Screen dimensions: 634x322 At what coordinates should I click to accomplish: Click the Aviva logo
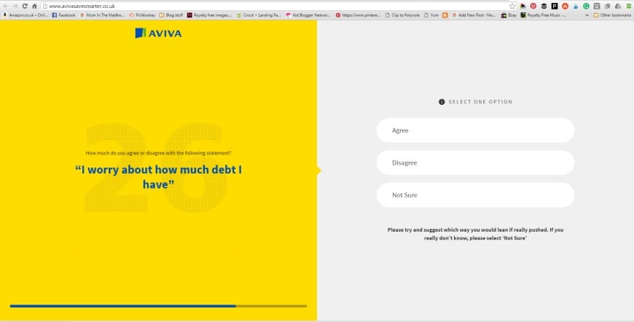pos(158,33)
